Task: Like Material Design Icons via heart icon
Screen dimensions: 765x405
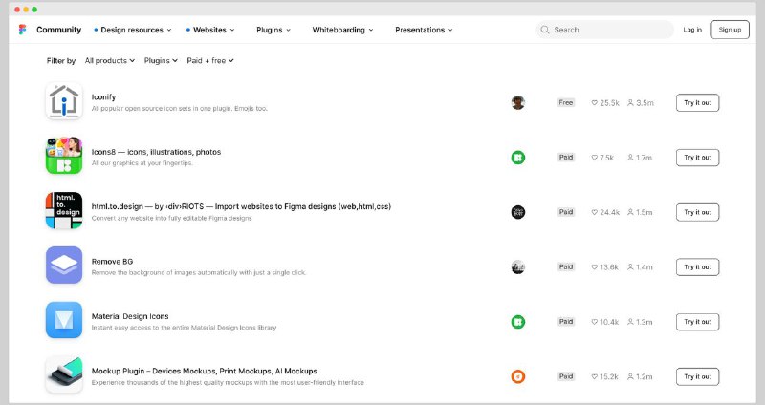Action: [594, 322]
